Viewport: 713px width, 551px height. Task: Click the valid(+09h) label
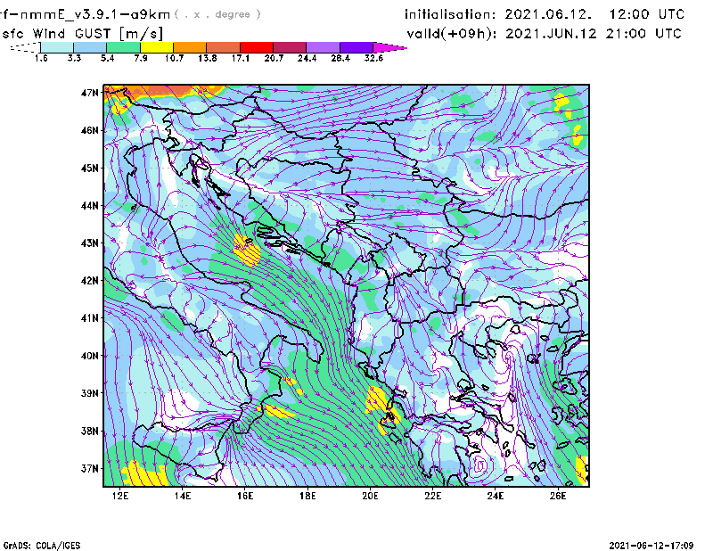pyautogui.click(x=452, y=34)
